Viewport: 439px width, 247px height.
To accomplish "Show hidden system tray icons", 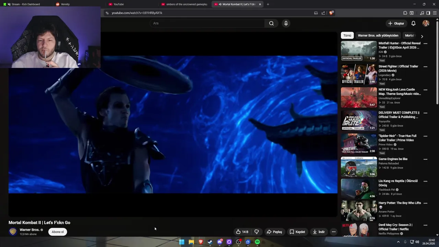I will click(398, 242).
